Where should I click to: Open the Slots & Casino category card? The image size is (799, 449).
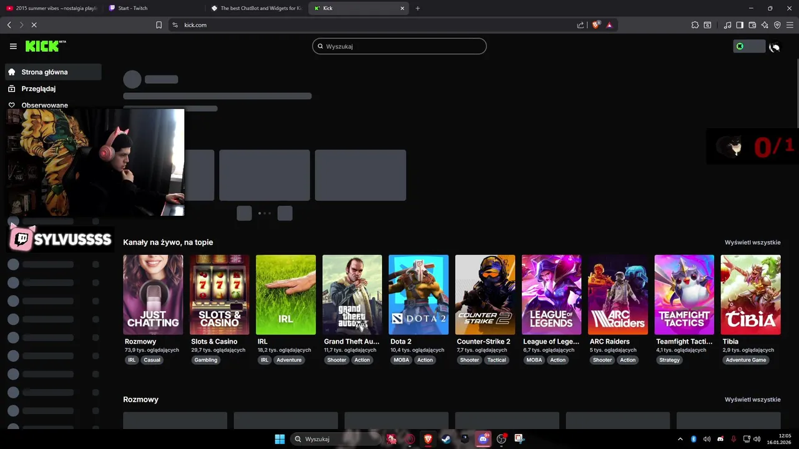(219, 294)
